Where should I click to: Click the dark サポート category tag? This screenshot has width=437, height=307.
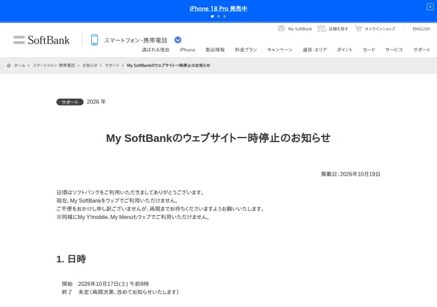(x=70, y=102)
